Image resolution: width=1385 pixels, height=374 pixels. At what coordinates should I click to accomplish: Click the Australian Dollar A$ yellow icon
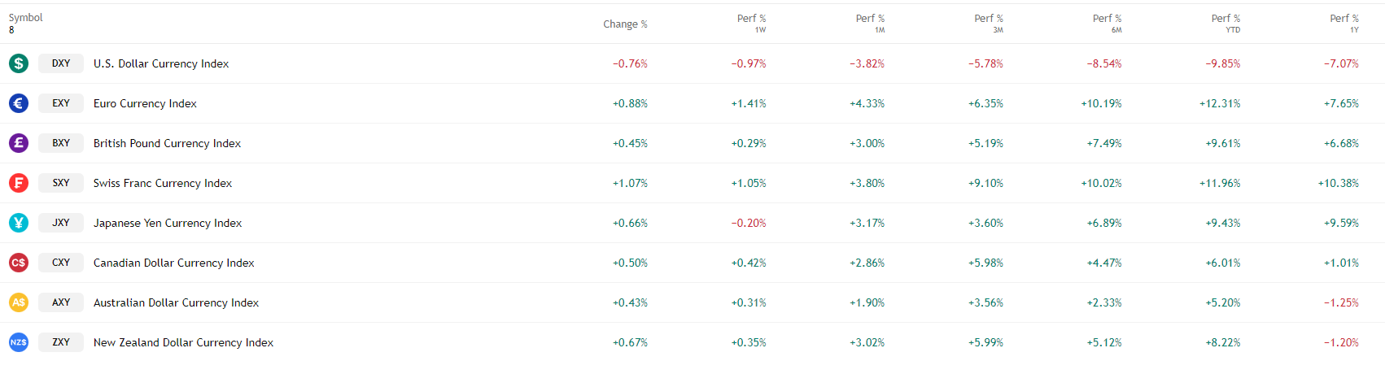point(19,302)
